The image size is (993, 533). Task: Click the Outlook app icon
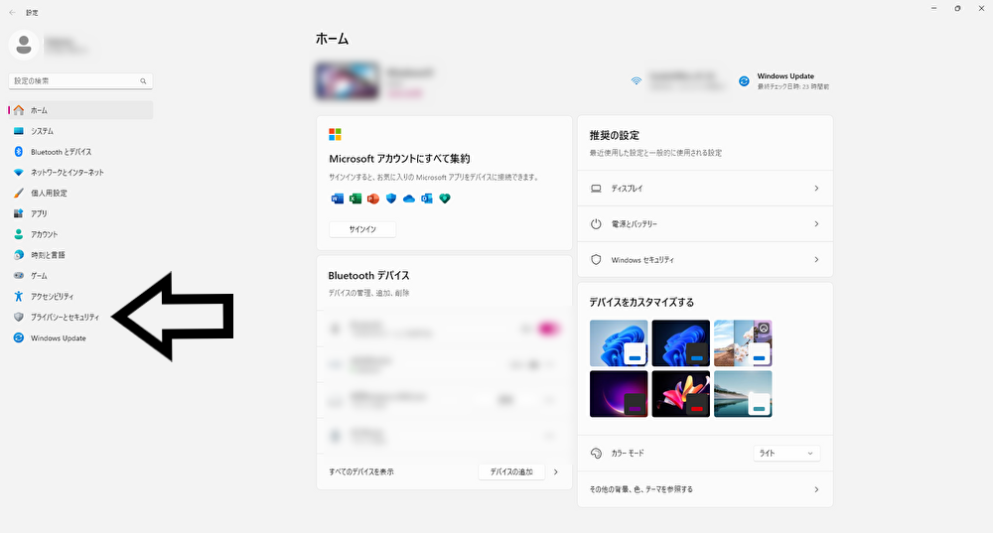click(427, 199)
